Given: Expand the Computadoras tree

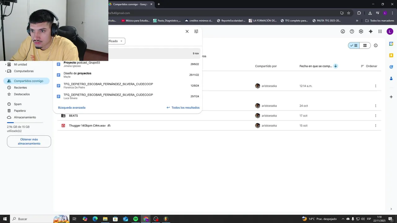Looking at the screenshot, I should (6, 71).
